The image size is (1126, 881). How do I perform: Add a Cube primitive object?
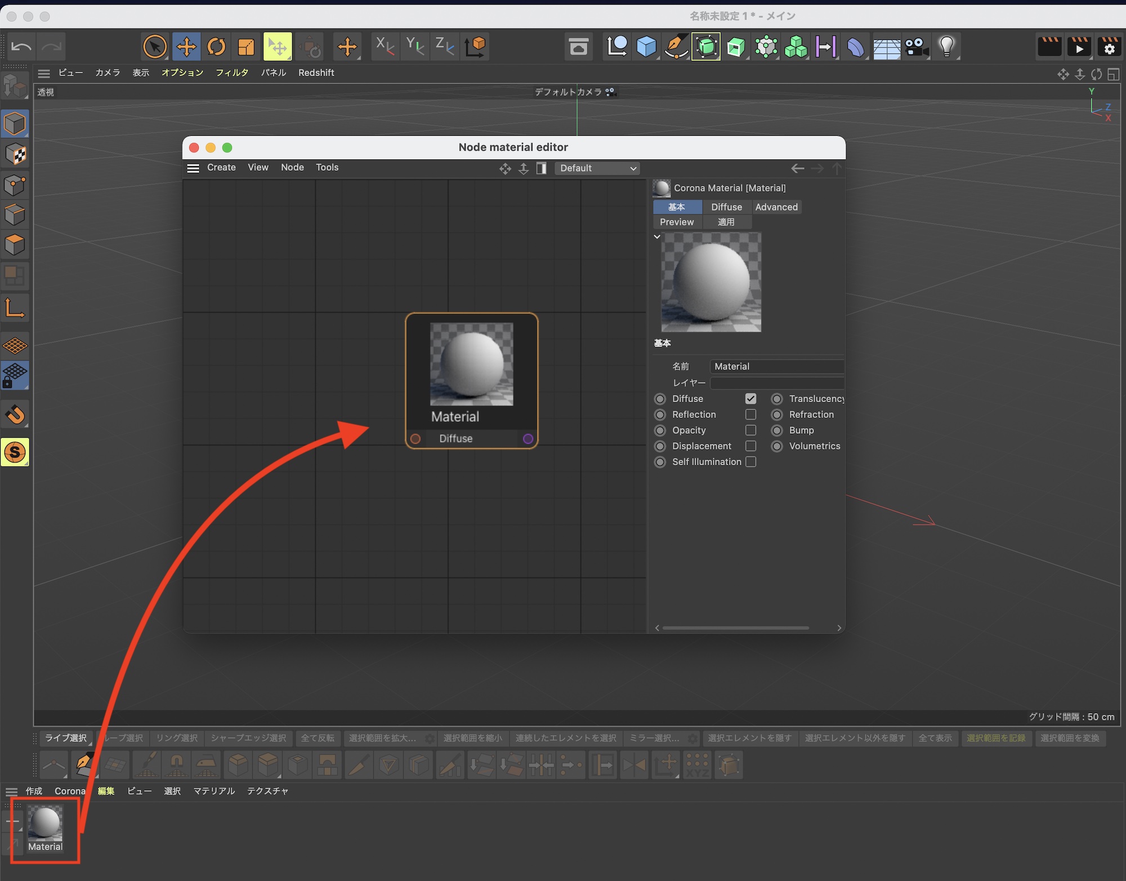point(646,47)
